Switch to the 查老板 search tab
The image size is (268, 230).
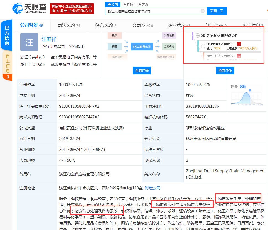coord(128,4)
